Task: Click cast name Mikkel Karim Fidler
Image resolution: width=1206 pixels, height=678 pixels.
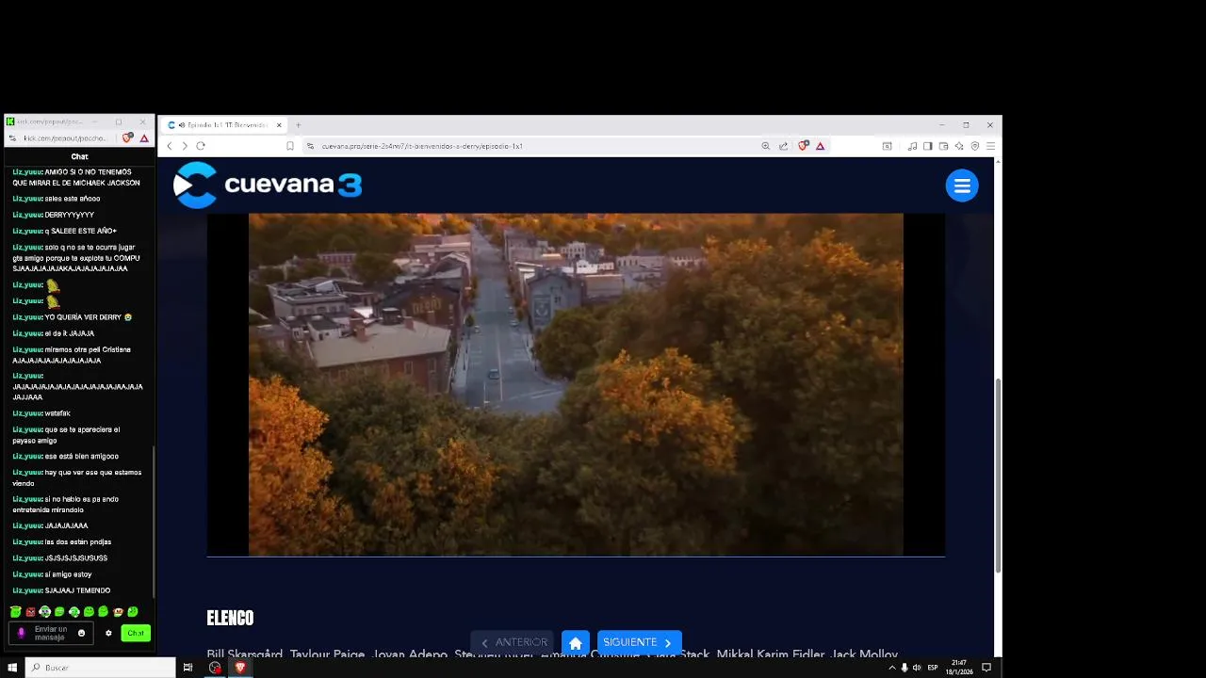Action: pyautogui.click(x=770, y=654)
